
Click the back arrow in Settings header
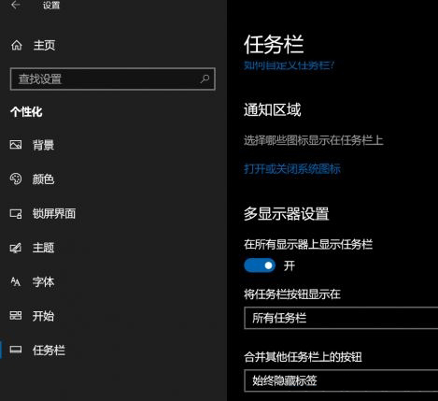[15, 5]
